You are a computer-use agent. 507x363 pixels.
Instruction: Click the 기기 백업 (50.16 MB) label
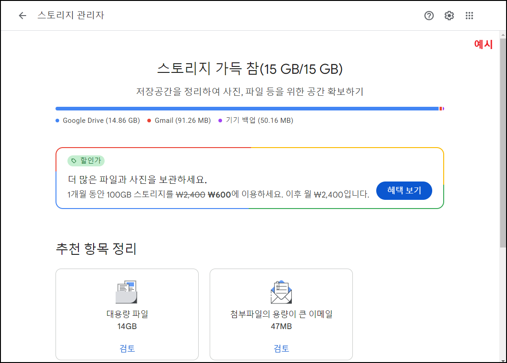(x=259, y=121)
